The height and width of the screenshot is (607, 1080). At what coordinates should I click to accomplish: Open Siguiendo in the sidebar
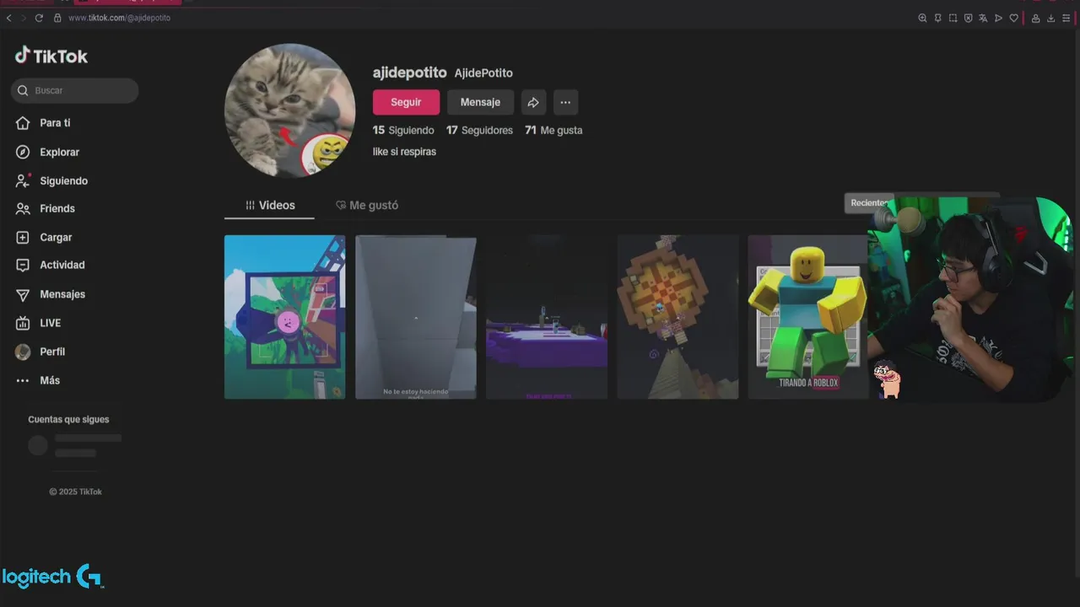click(63, 181)
